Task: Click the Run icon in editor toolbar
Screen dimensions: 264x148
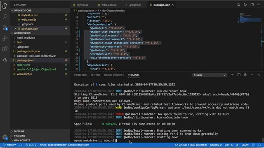Action: (245, 5)
